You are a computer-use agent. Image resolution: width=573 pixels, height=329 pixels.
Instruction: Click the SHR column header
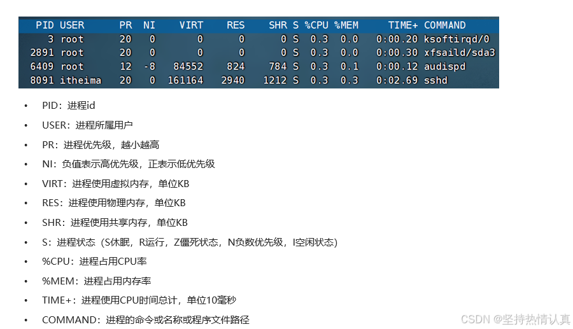pos(278,25)
